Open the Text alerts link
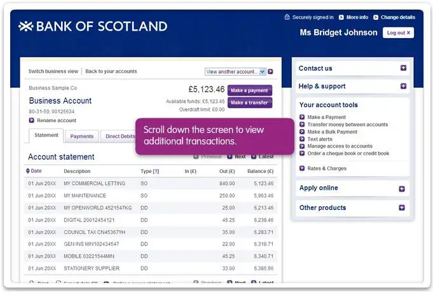Image resolution: width=433 pixels, height=299 pixels. point(320,139)
